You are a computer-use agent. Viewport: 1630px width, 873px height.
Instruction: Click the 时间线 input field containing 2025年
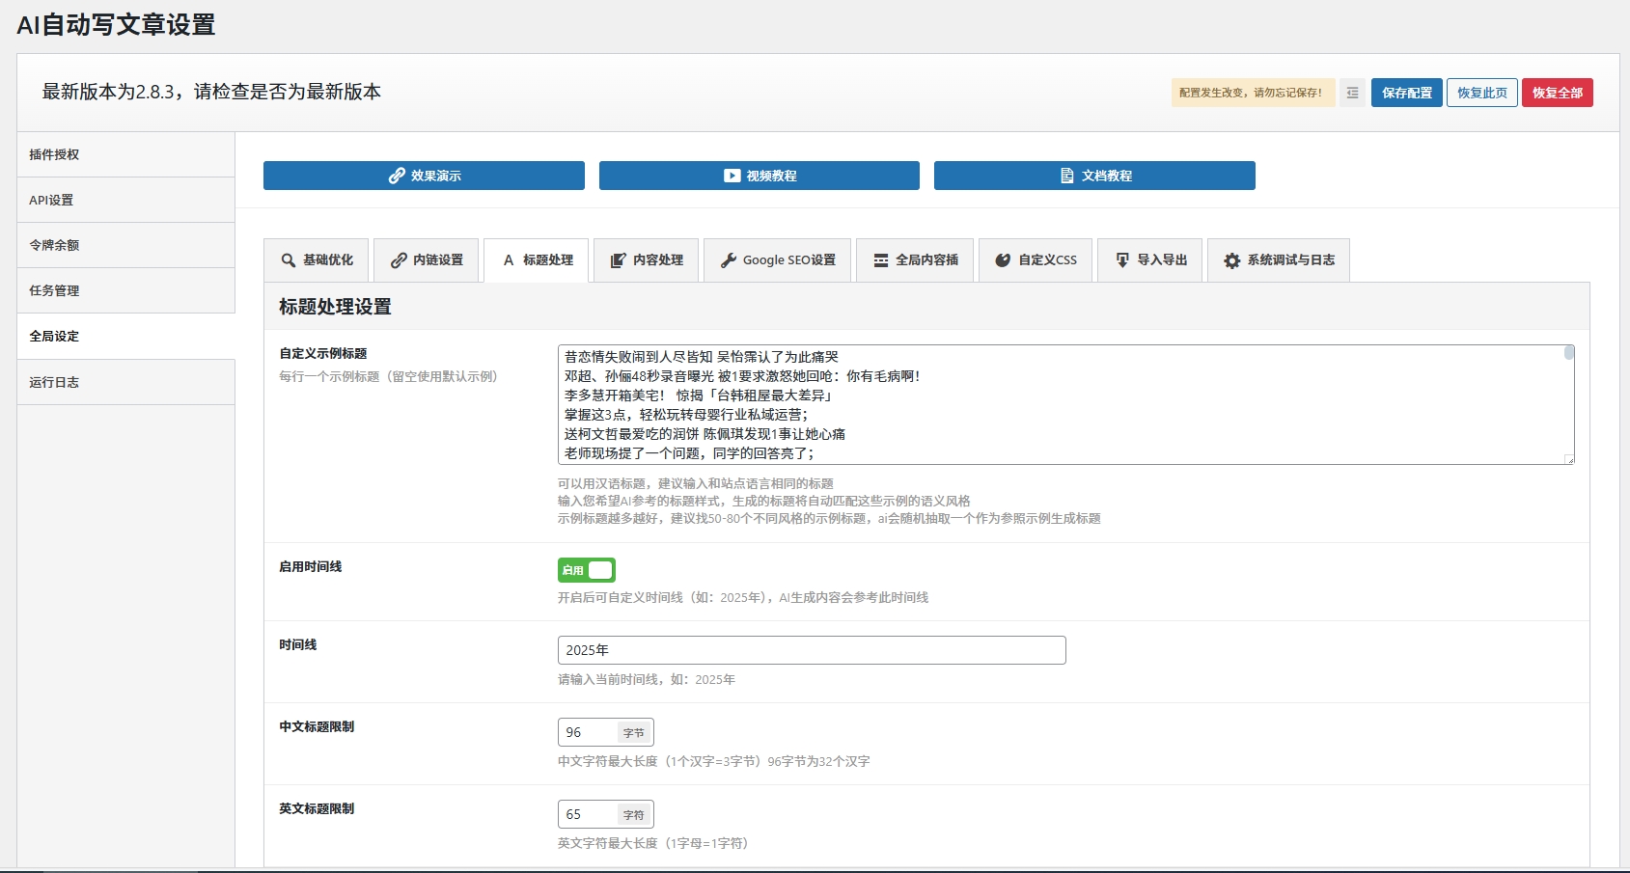pos(811,650)
